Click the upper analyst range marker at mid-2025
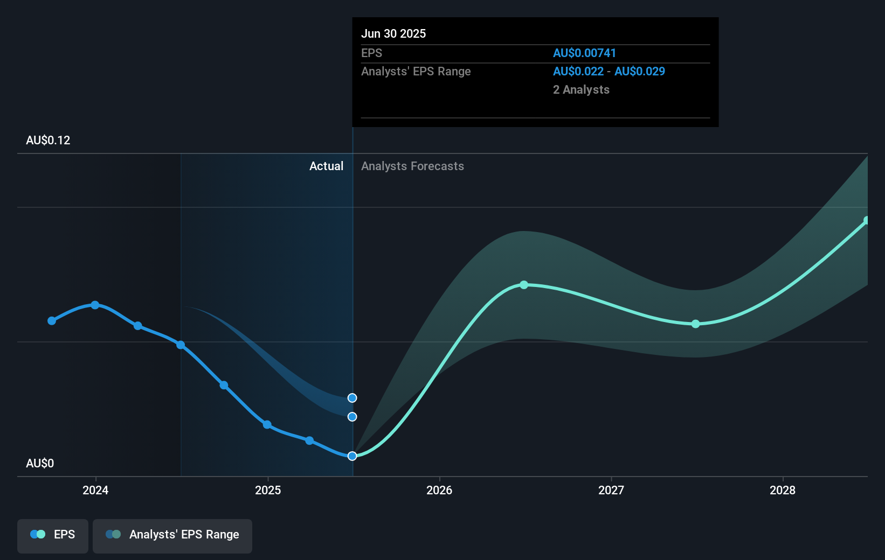 tap(352, 398)
